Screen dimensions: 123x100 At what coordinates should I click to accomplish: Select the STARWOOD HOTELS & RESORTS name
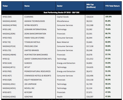(38, 76)
